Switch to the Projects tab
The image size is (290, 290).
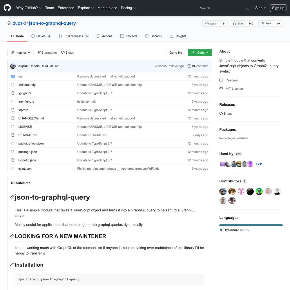pyautogui.click(x=129, y=36)
